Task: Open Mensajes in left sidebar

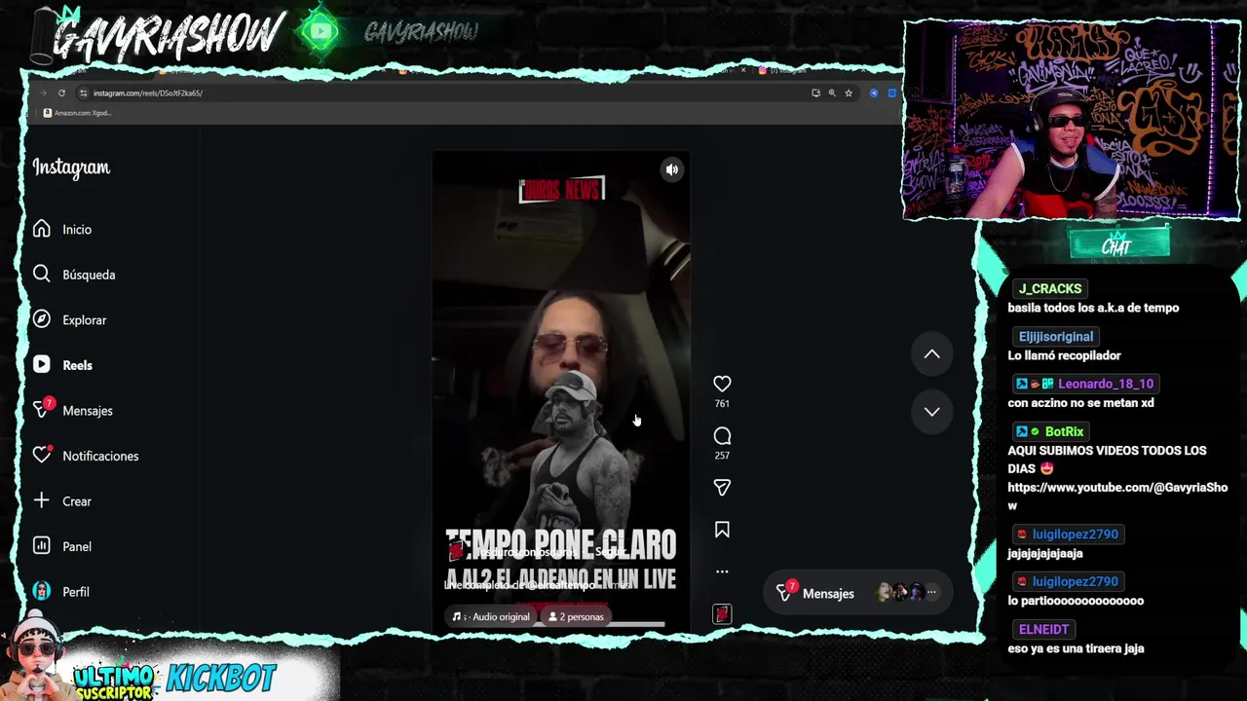Action: 73,411
